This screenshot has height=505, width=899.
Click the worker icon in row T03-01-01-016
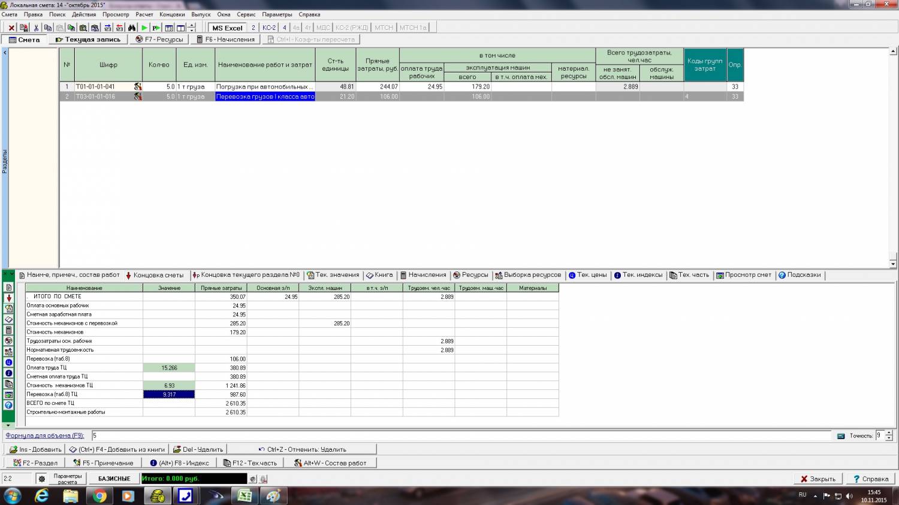[138, 96]
